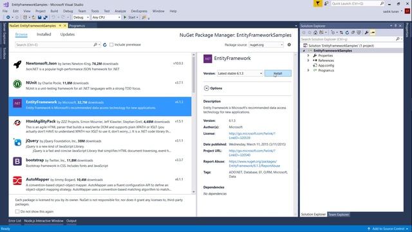Switch to the Installed tab
Screen dimensions: 412x232
point(44,34)
